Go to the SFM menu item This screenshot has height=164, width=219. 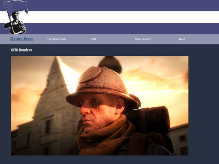tap(94, 39)
